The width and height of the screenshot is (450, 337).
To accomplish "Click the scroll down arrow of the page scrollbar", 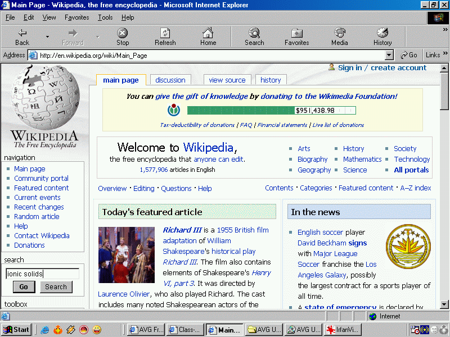I will pyautogui.click(x=444, y=304).
